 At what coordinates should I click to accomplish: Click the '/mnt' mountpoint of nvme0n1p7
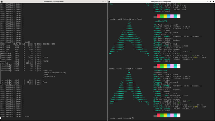coord(45,82)
